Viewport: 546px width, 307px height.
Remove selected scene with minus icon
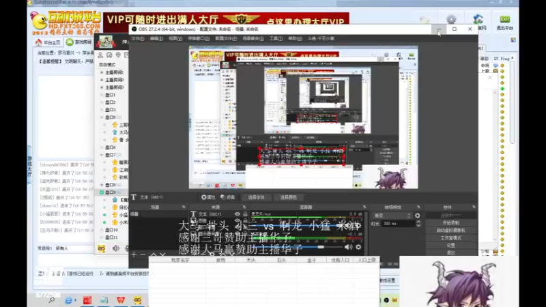pos(143,254)
